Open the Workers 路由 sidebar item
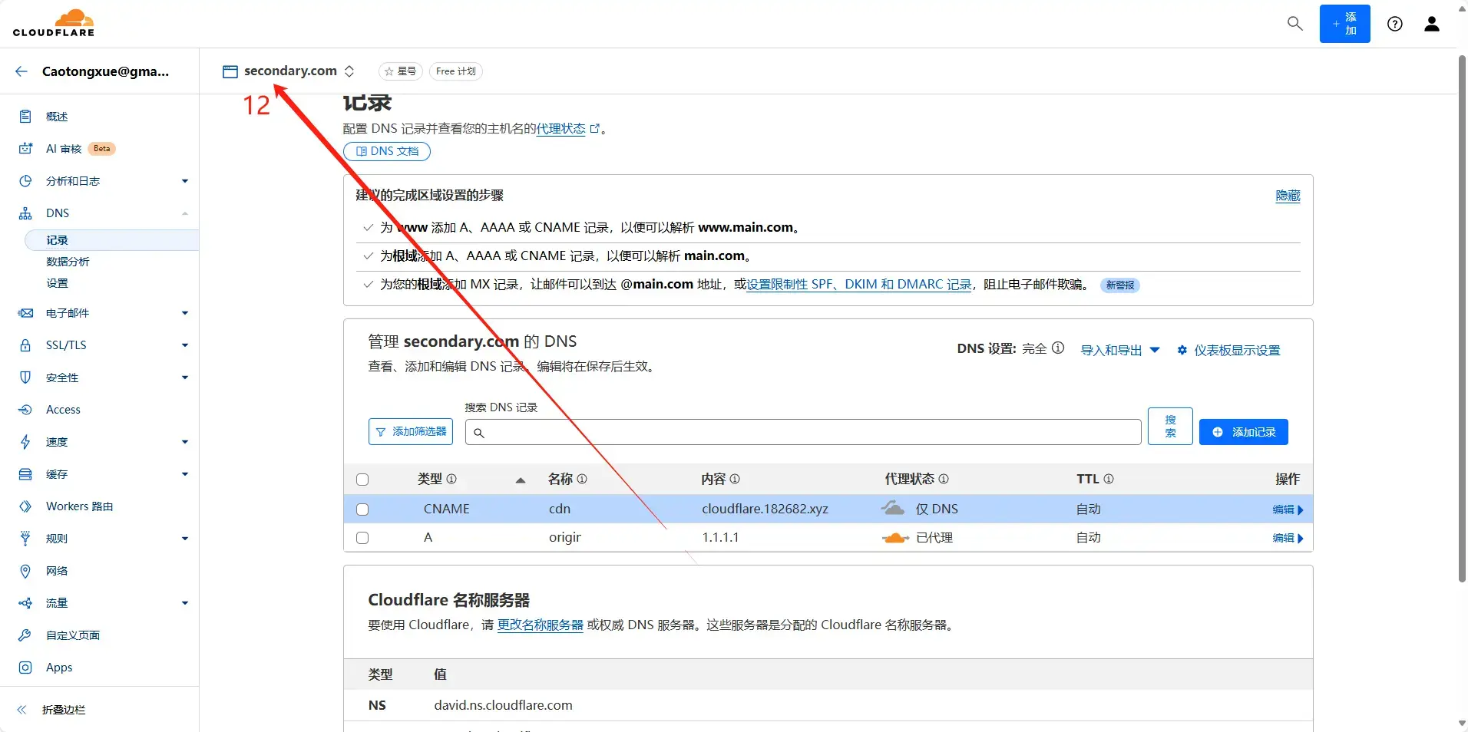The height and width of the screenshot is (732, 1468). point(79,506)
